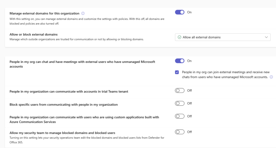Click Off label for Azure Communication Services
Viewport: 276px width, 148px height.
point(189,116)
